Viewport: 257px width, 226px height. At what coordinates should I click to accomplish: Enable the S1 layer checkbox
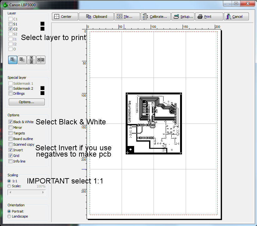click(11, 24)
